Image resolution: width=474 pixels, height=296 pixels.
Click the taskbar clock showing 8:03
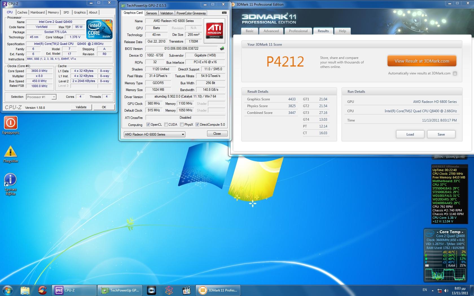pyautogui.click(x=460, y=291)
